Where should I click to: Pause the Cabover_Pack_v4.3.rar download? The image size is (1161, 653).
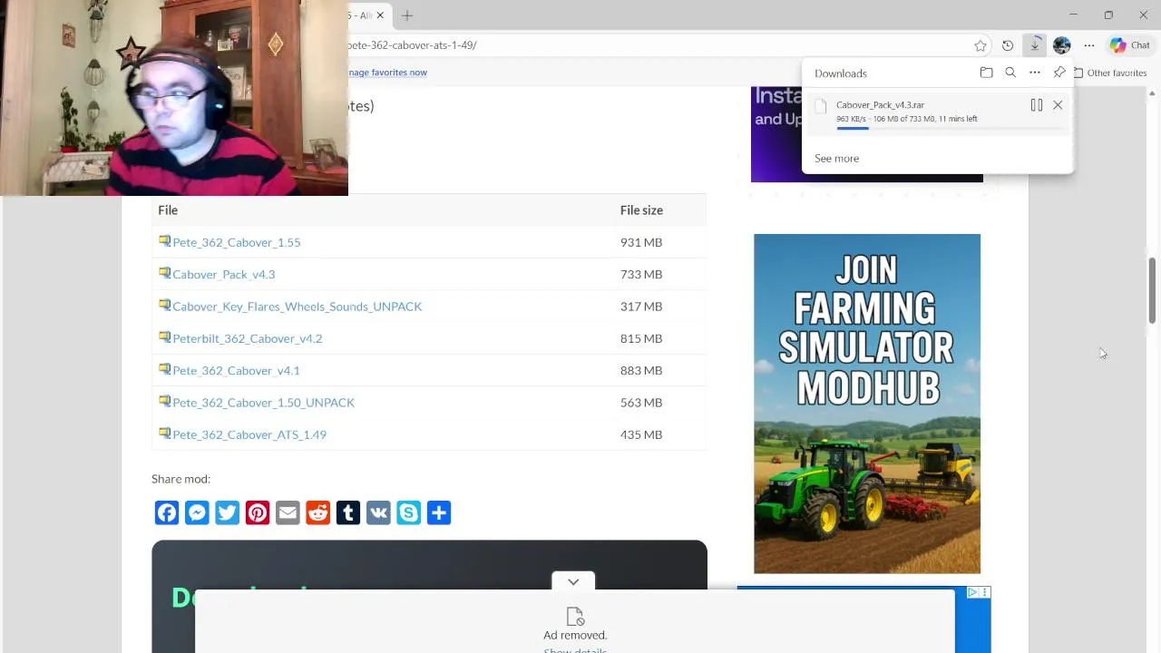pos(1036,105)
